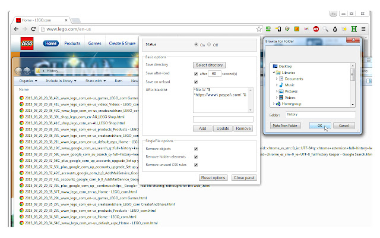Screen dimensions: 380x238
Task: Expand the Videos tree node
Action: click(x=277, y=98)
